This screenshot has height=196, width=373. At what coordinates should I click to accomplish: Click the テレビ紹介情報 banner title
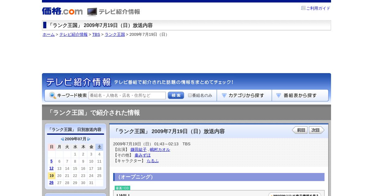(x=78, y=82)
